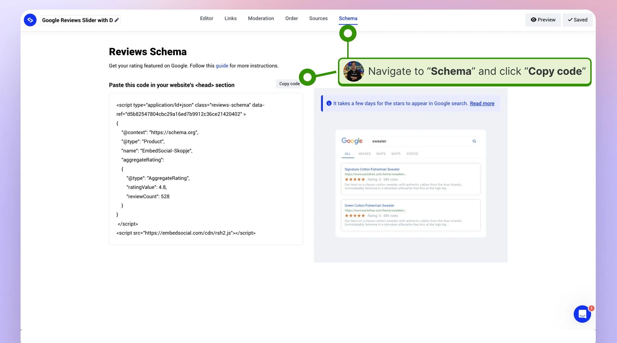
Task: Click the rsh2.js script src line
Action: [x=186, y=233]
